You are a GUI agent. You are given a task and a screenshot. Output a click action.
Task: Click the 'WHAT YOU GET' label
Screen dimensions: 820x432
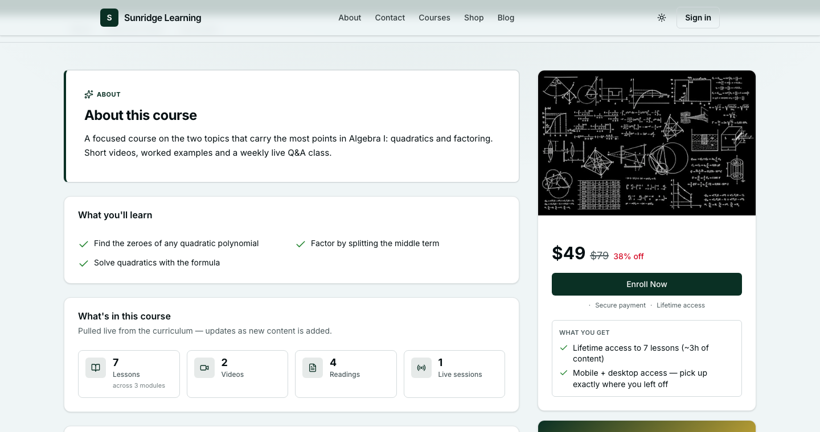[584, 333]
